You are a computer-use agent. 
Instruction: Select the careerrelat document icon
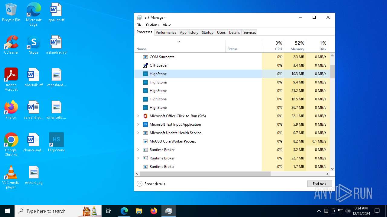pyautogui.click(x=34, y=110)
